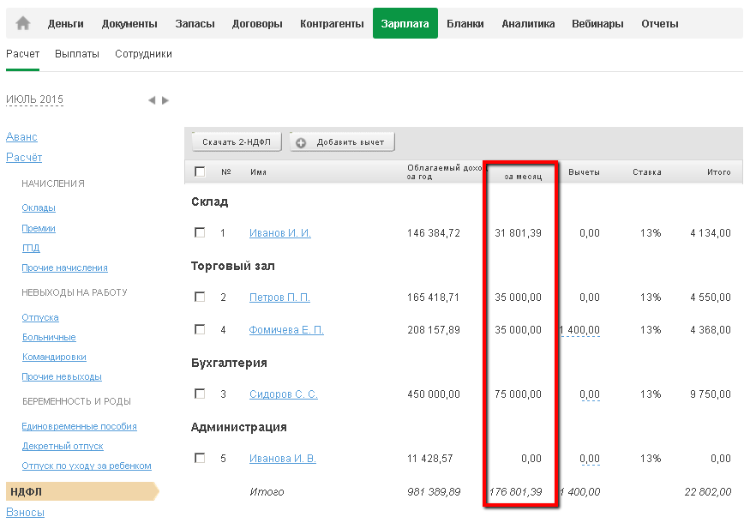Viewport: 750px width, 529px height.
Task: Open the Отчеты menu
Action: [x=660, y=23]
